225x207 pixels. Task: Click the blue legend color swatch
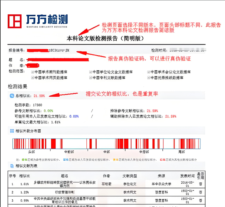66,160
